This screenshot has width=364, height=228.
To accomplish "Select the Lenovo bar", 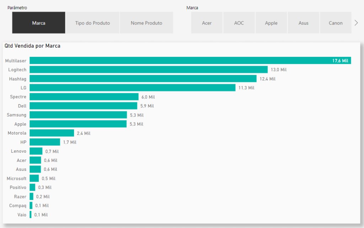I will coord(36,151).
